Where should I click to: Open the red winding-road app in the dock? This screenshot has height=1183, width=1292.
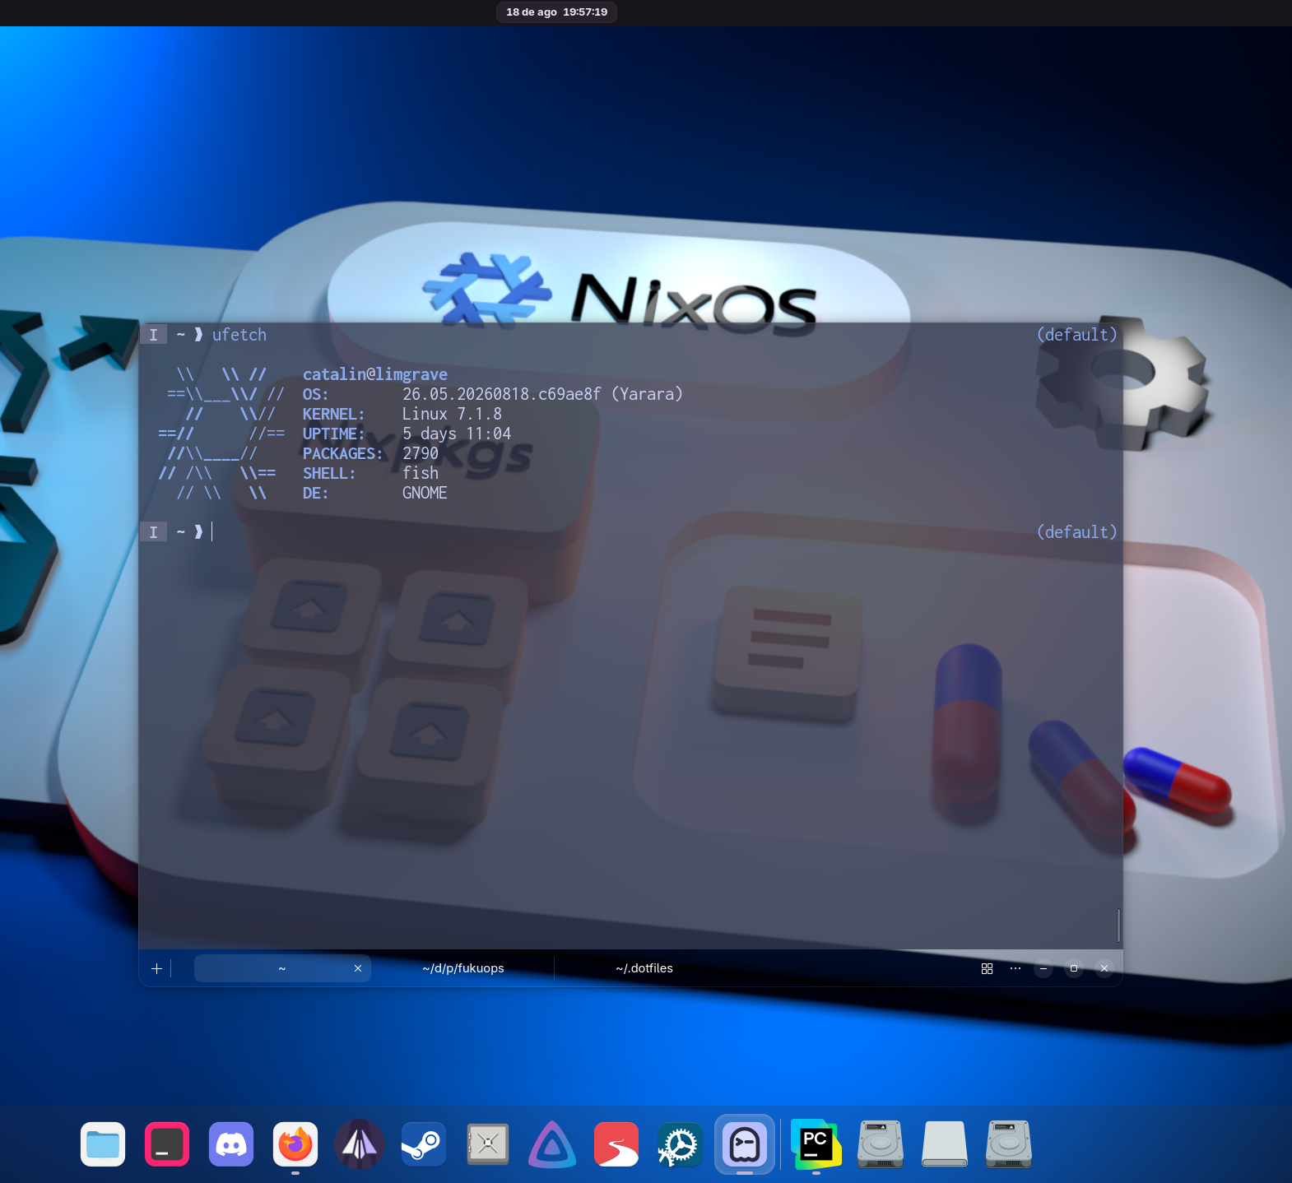click(x=616, y=1144)
